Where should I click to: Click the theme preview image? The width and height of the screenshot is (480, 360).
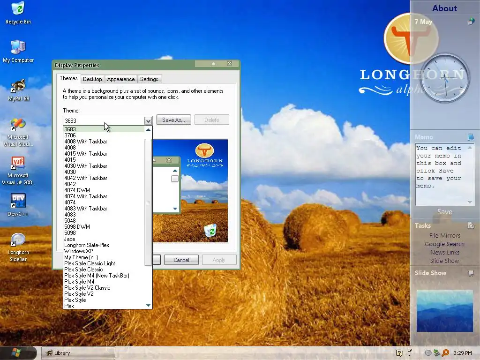[x=190, y=191]
